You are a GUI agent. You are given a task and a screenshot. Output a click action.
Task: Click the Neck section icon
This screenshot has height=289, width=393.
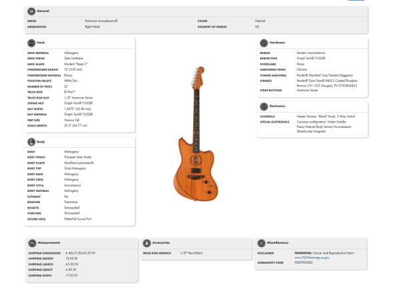[x=31, y=43]
